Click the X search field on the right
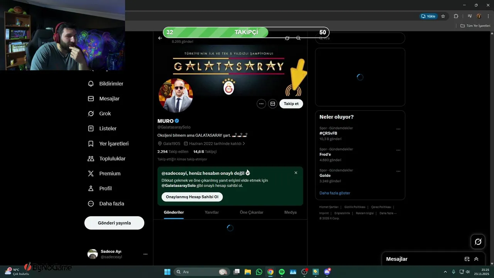This screenshot has width=494, height=278. [360, 38]
